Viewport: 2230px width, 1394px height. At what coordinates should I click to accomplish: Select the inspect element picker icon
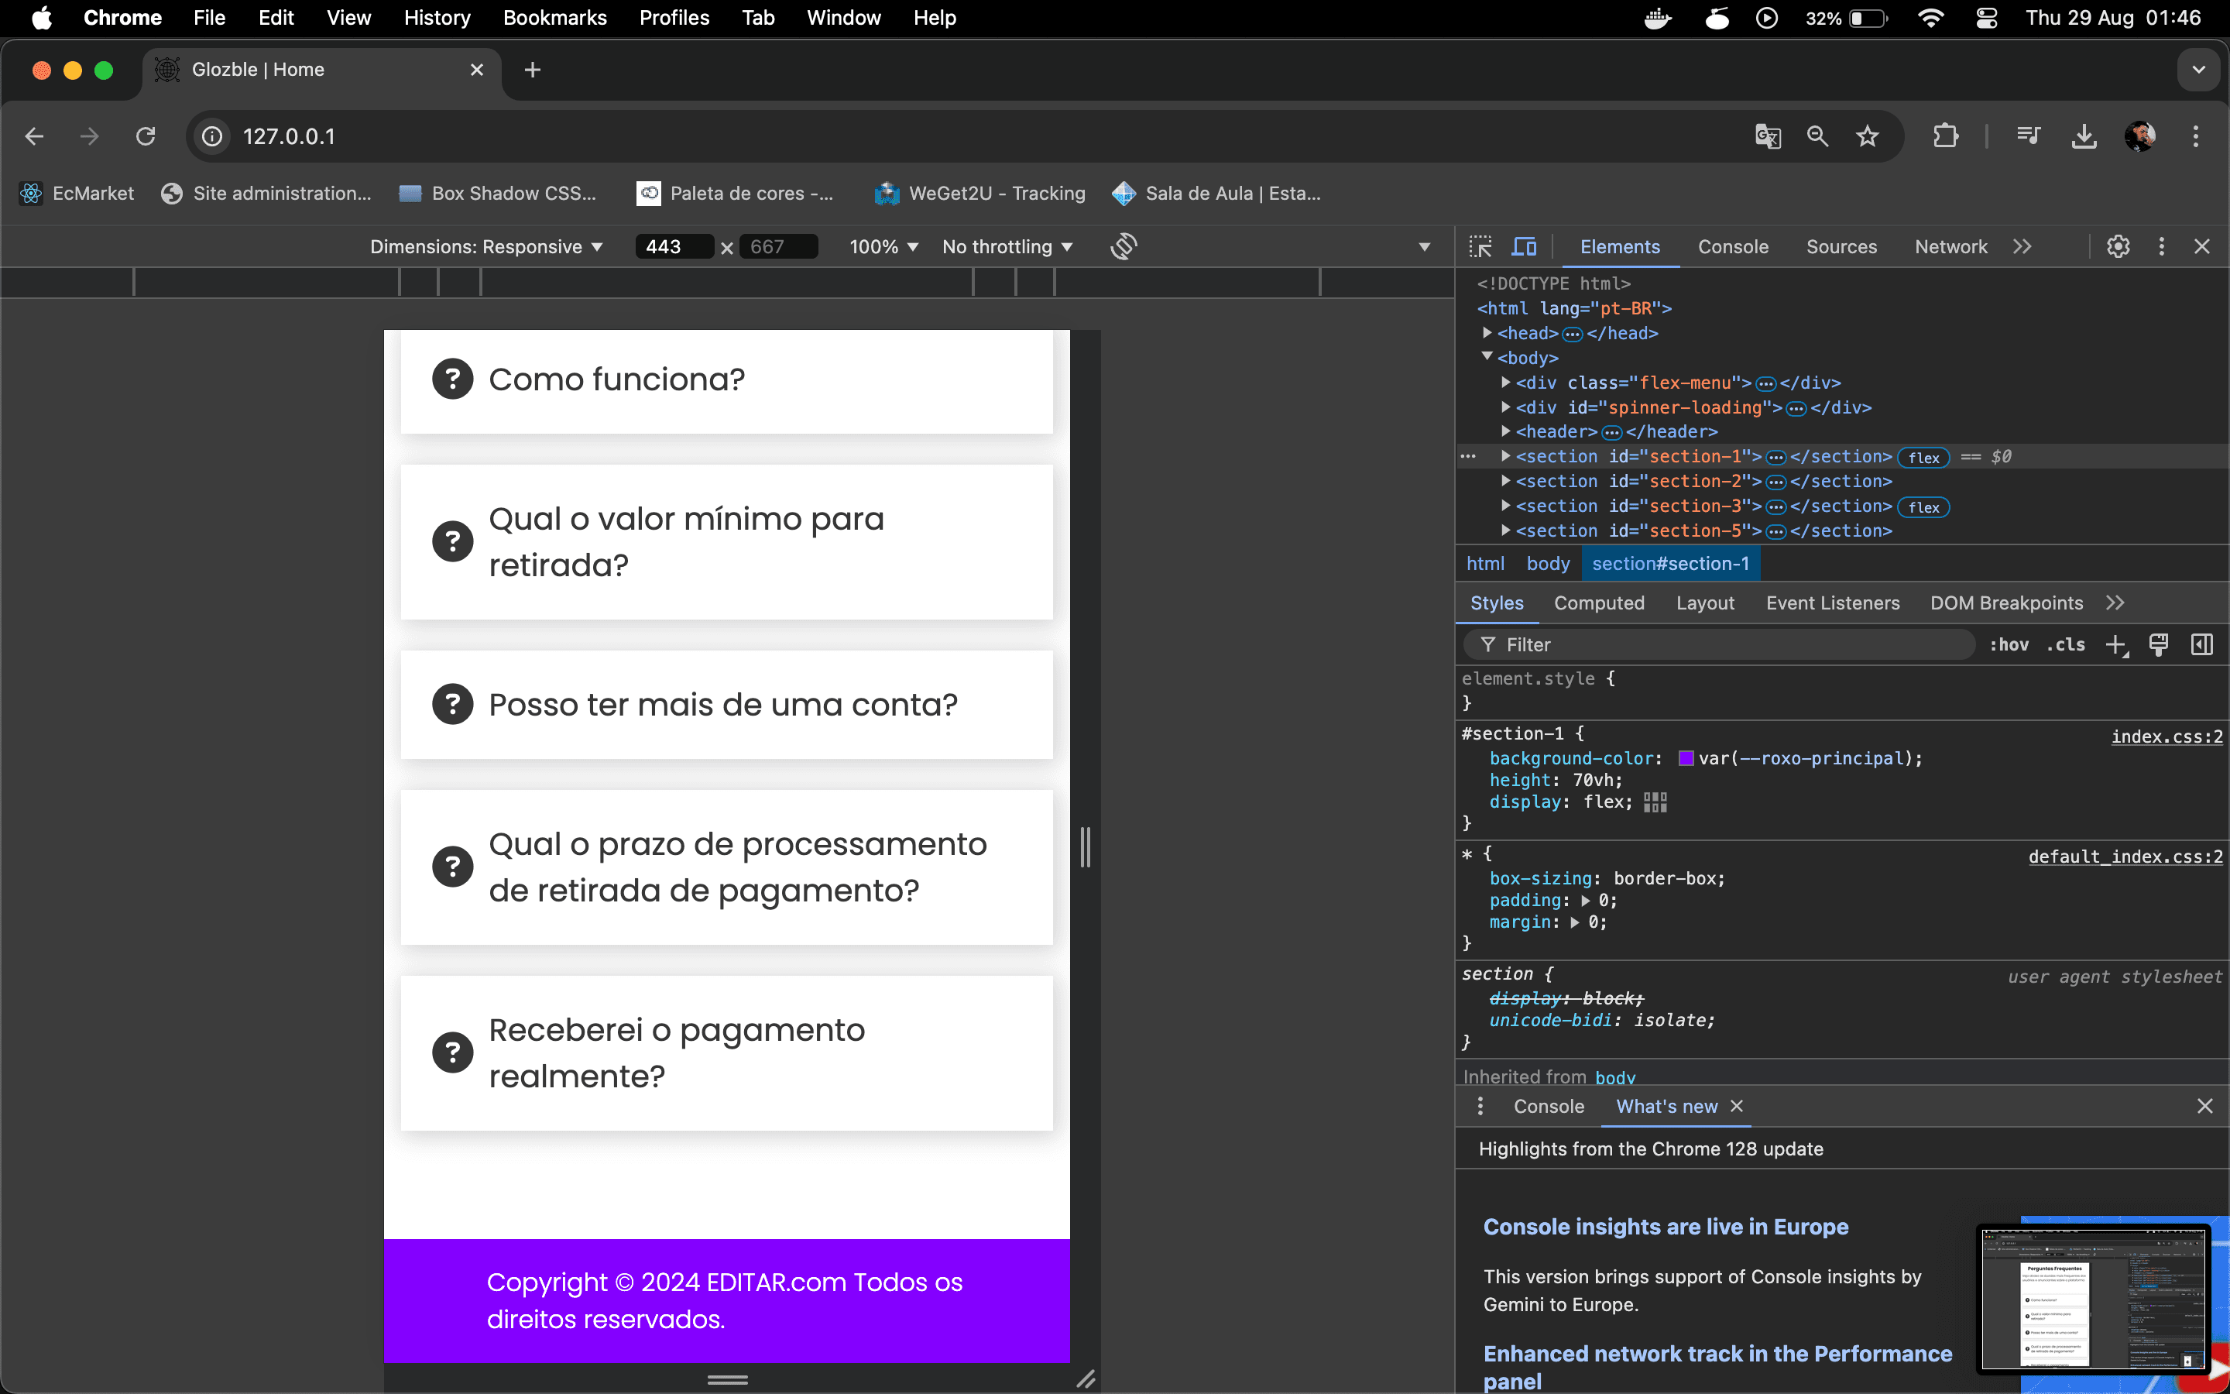tap(1480, 246)
